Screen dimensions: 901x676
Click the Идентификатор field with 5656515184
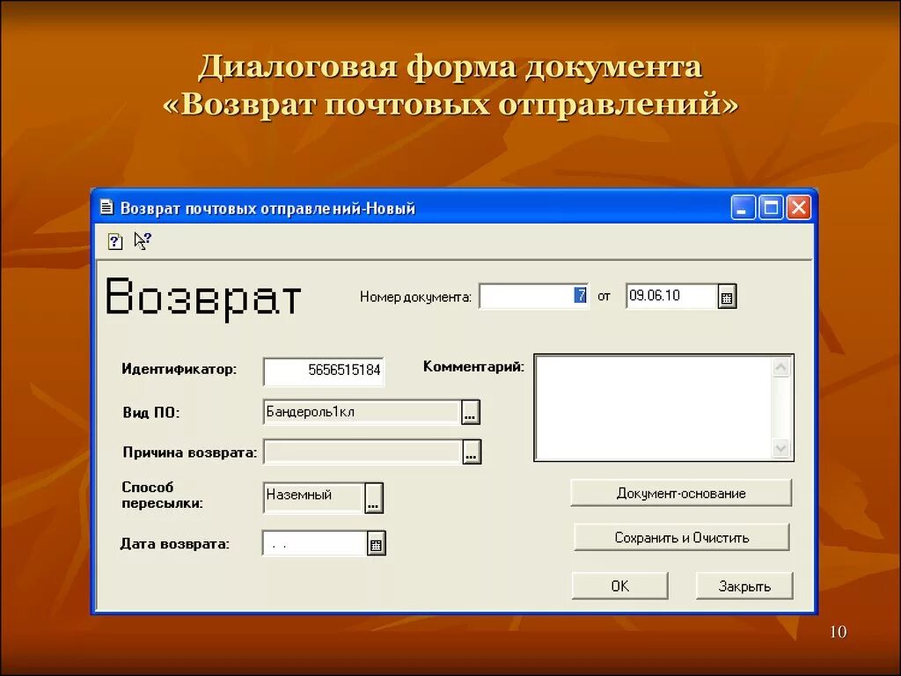[324, 371]
